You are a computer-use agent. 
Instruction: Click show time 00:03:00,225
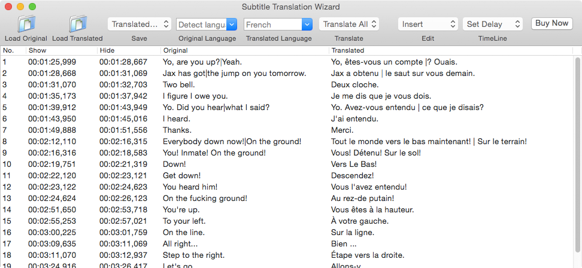coord(52,233)
